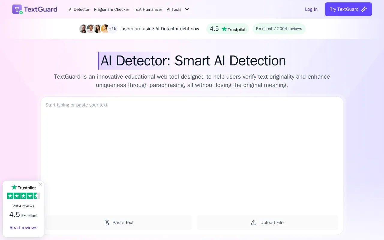Click the +1k users badge
This screenshot has width=384, height=240.
112,29
